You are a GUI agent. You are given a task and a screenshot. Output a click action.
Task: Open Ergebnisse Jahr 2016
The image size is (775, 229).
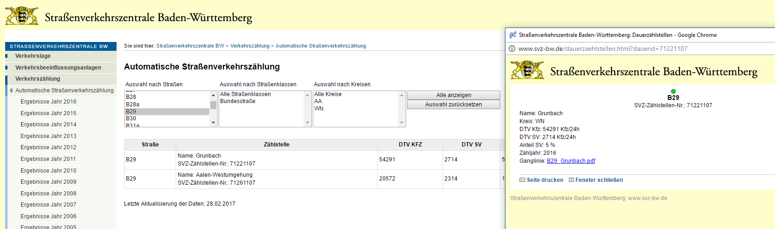[x=48, y=102]
